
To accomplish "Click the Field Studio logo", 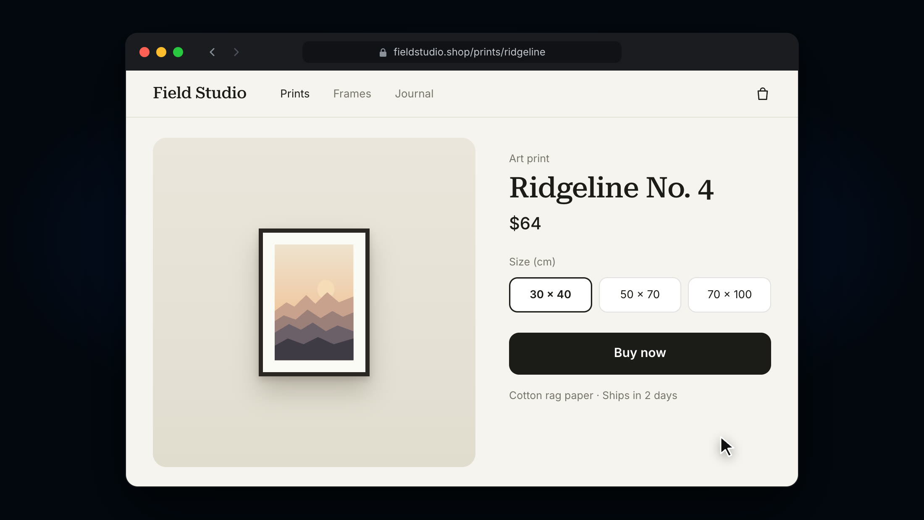I will coord(199,93).
